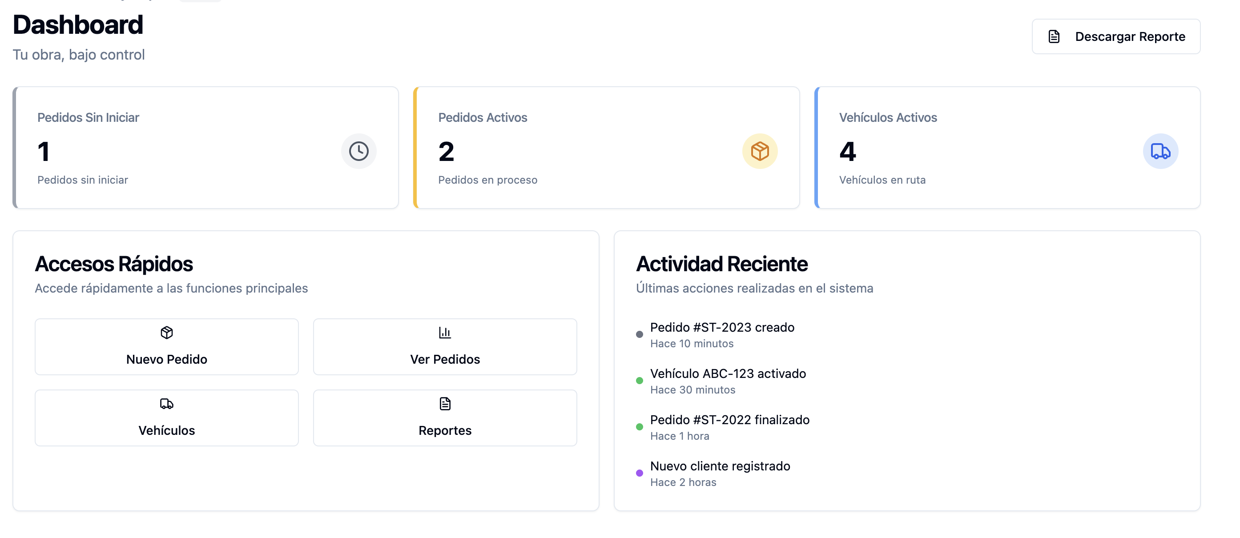Click the document icon next to Descargar Reporte
This screenshot has height=538, width=1240.
(1054, 36)
